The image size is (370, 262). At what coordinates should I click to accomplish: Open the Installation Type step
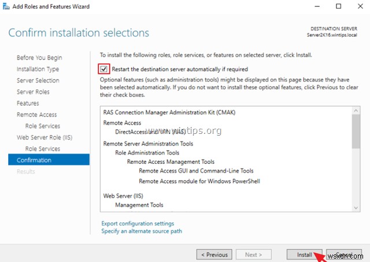point(38,69)
